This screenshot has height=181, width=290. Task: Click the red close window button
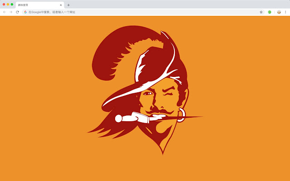tap(4, 4)
